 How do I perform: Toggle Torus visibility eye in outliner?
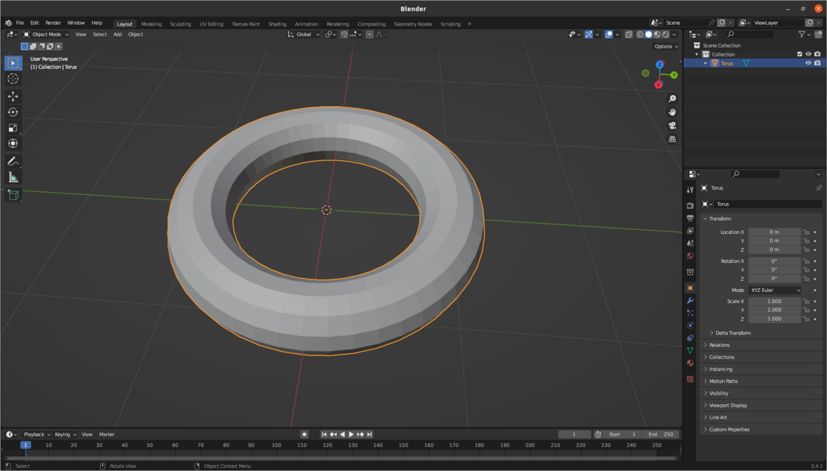[x=808, y=63]
